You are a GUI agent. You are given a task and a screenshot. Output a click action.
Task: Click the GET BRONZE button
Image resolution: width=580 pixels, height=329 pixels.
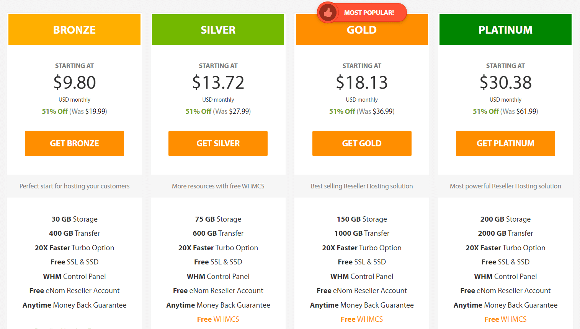pyautogui.click(x=74, y=143)
